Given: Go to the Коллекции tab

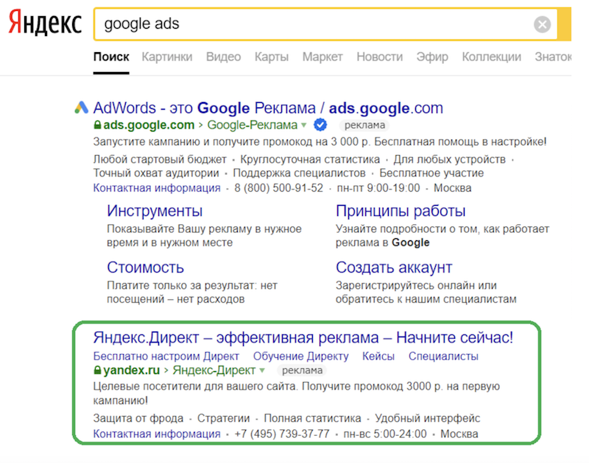Looking at the screenshot, I should [491, 57].
